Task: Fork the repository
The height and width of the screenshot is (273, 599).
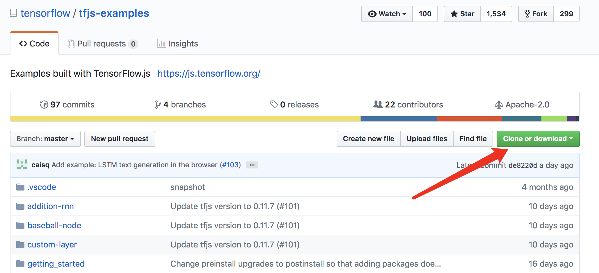Action: tap(536, 14)
